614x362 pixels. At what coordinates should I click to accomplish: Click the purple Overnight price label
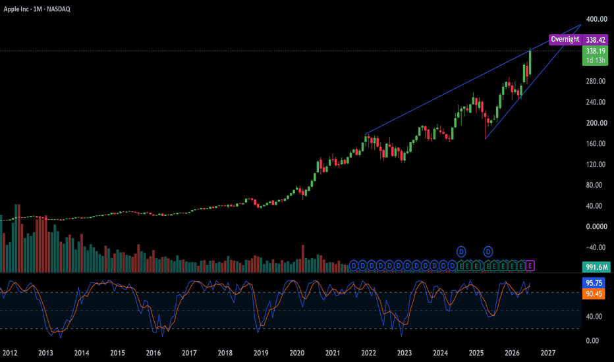[565, 39]
